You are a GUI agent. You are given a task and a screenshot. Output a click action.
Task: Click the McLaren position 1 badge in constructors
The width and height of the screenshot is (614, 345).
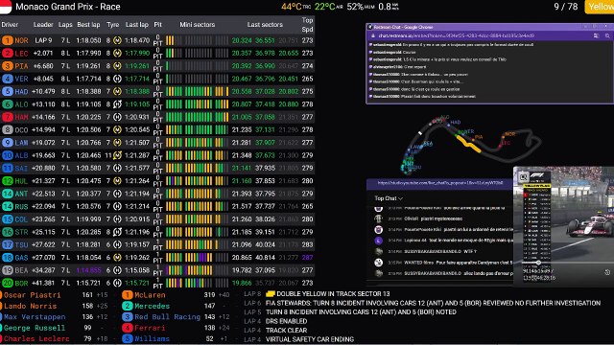click(128, 295)
